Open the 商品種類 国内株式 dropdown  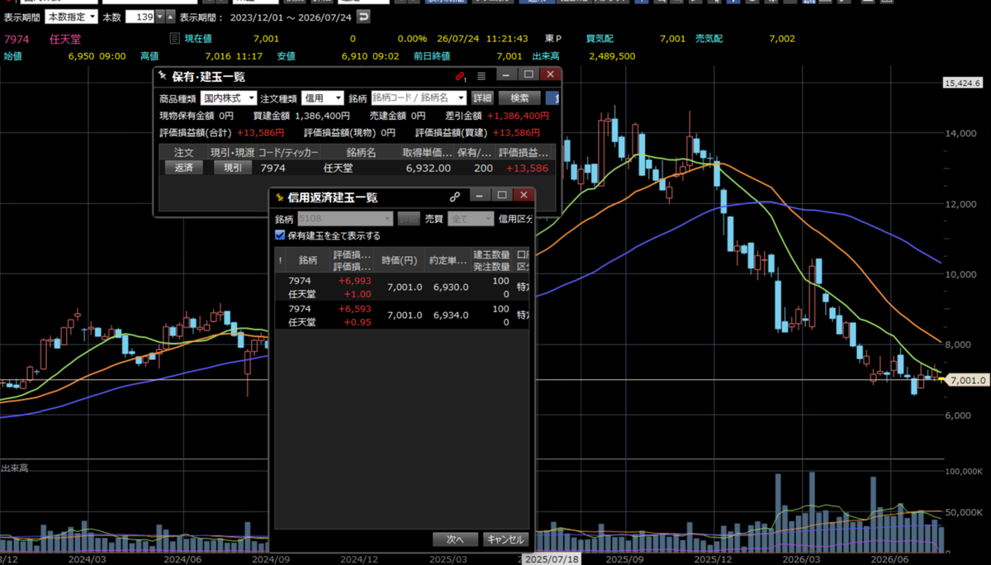pos(229,97)
